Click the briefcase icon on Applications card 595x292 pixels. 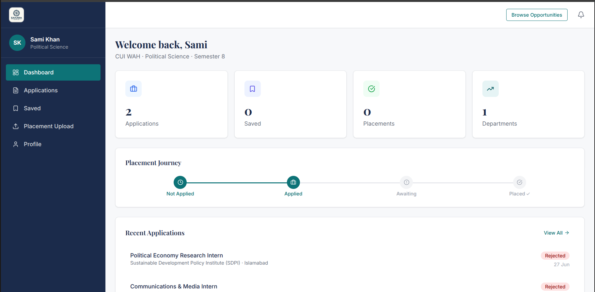[x=133, y=89]
